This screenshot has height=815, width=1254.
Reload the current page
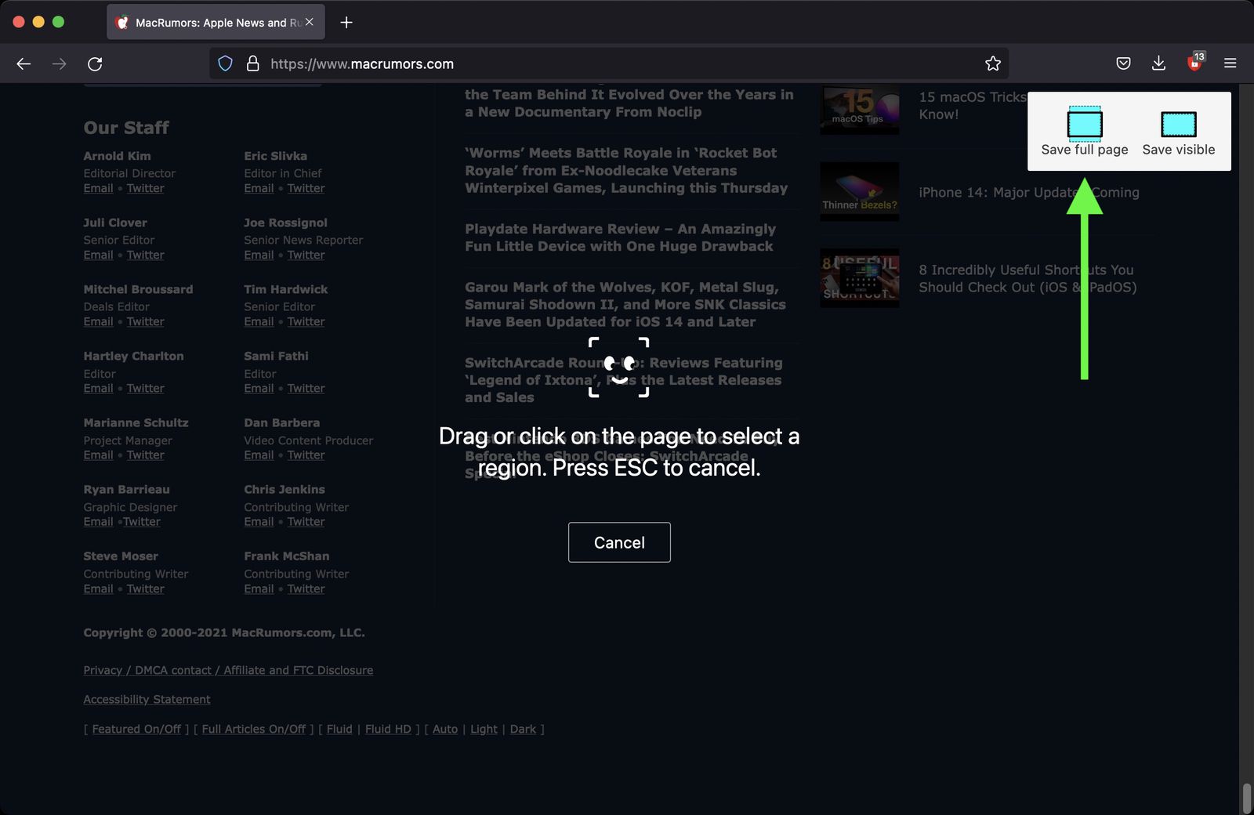coord(95,63)
